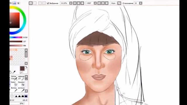Click swatch panel scroll down arrow
187x105 pixels.
26,63
